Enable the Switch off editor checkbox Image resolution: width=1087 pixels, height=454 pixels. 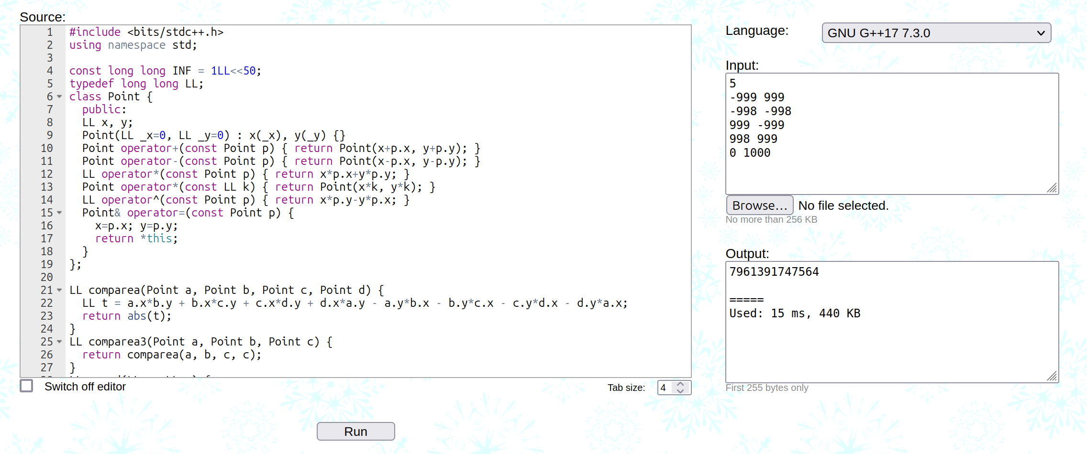tap(27, 386)
